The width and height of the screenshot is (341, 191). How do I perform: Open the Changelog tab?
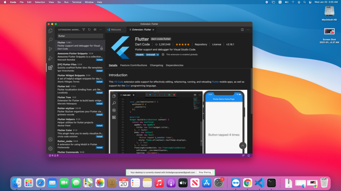point(157,65)
